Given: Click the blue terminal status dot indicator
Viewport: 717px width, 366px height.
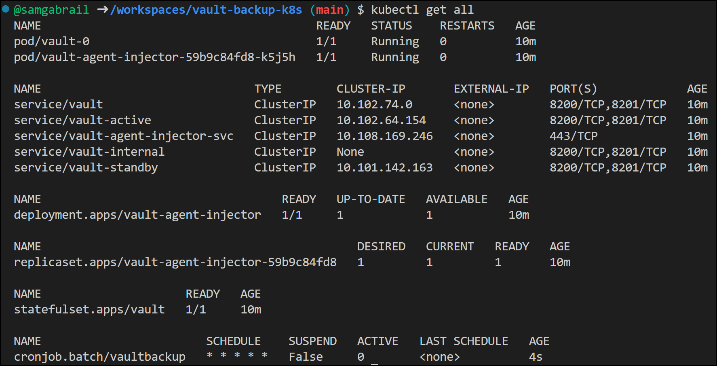Looking at the screenshot, I should tap(5, 8).
